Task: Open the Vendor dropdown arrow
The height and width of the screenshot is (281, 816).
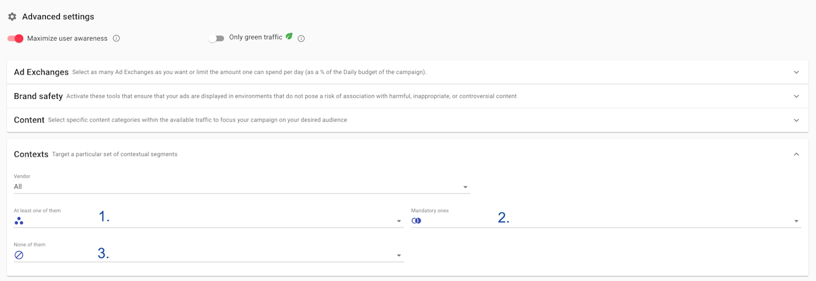Action: pos(466,187)
